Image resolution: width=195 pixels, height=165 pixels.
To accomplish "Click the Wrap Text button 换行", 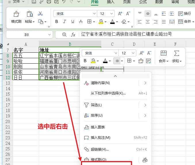I will click(185, 14).
